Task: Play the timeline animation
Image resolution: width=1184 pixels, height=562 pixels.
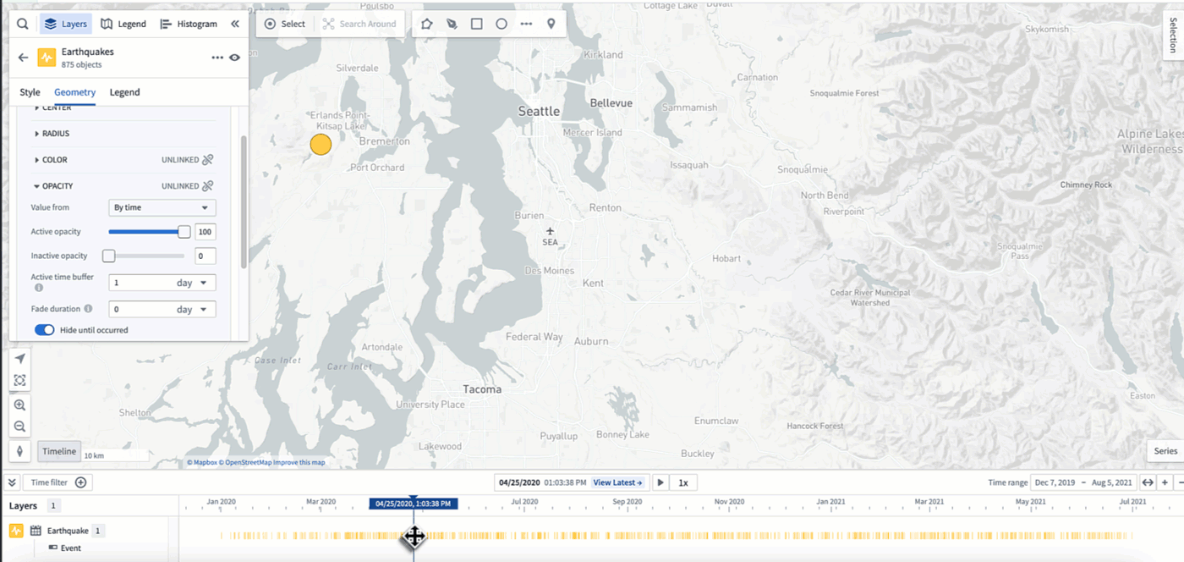Action: tap(660, 482)
